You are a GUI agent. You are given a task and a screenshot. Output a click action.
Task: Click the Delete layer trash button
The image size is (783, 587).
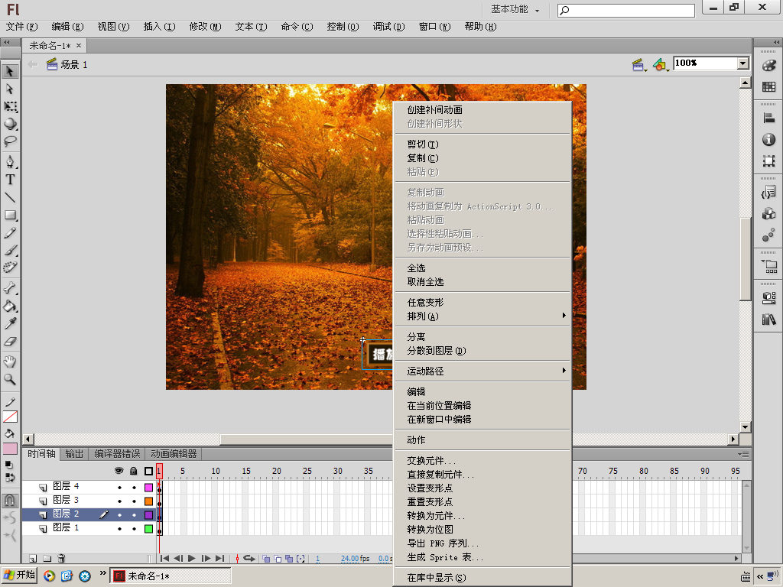(x=61, y=558)
